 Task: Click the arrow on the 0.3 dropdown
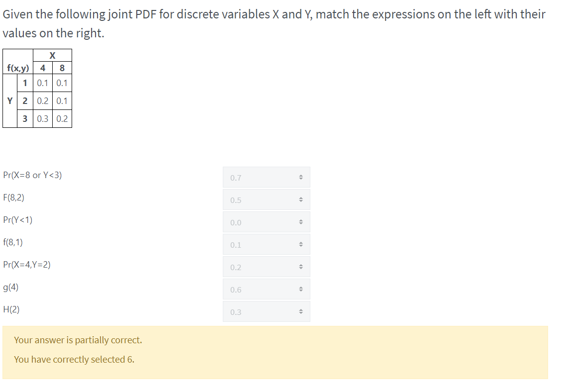301,311
